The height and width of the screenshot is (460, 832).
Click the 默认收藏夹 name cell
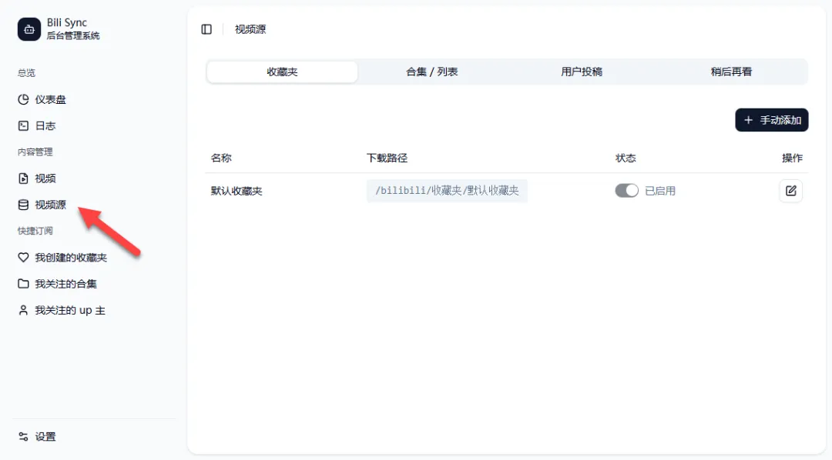click(x=237, y=191)
